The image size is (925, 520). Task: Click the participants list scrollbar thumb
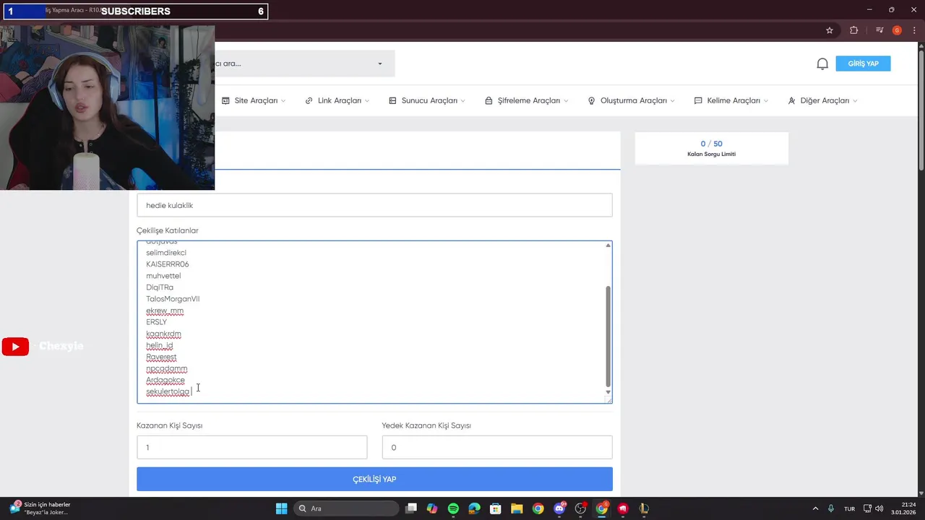coord(608,336)
